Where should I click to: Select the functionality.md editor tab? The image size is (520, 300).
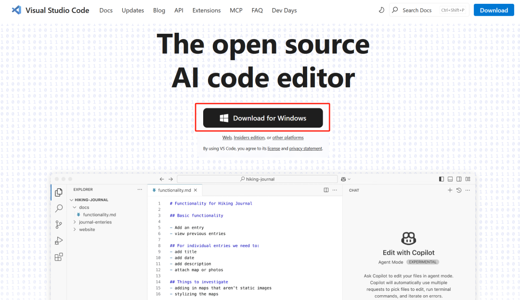174,190
